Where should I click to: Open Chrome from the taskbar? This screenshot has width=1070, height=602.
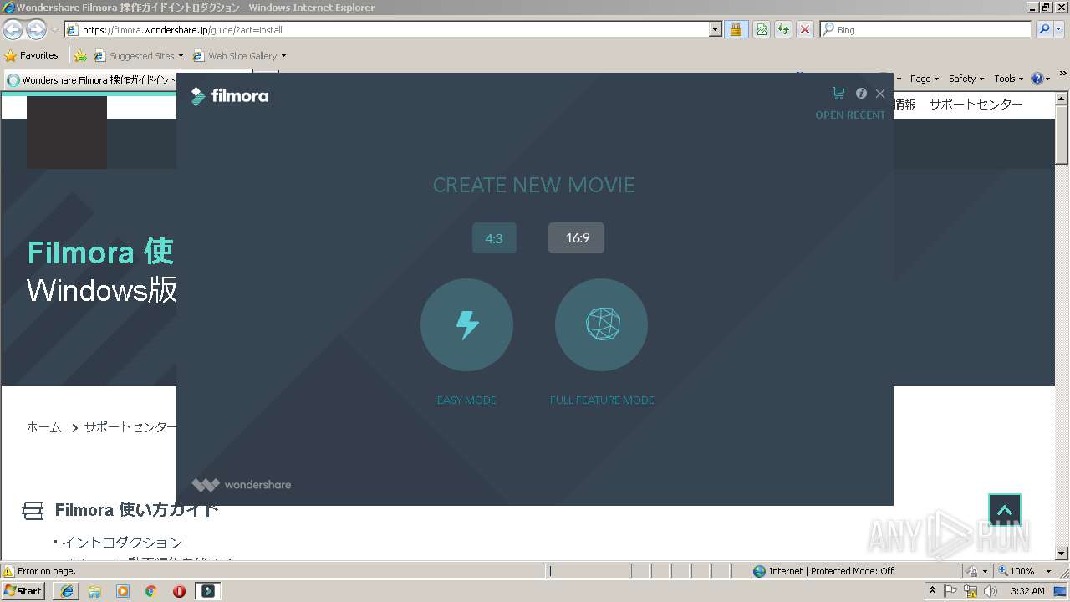pos(151,591)
